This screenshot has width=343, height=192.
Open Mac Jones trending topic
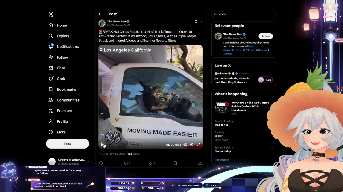221,125
